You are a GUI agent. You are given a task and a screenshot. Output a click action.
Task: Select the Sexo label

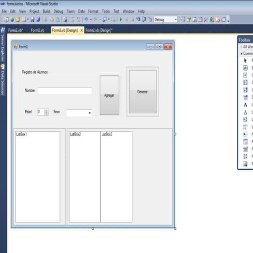[56, 112]
